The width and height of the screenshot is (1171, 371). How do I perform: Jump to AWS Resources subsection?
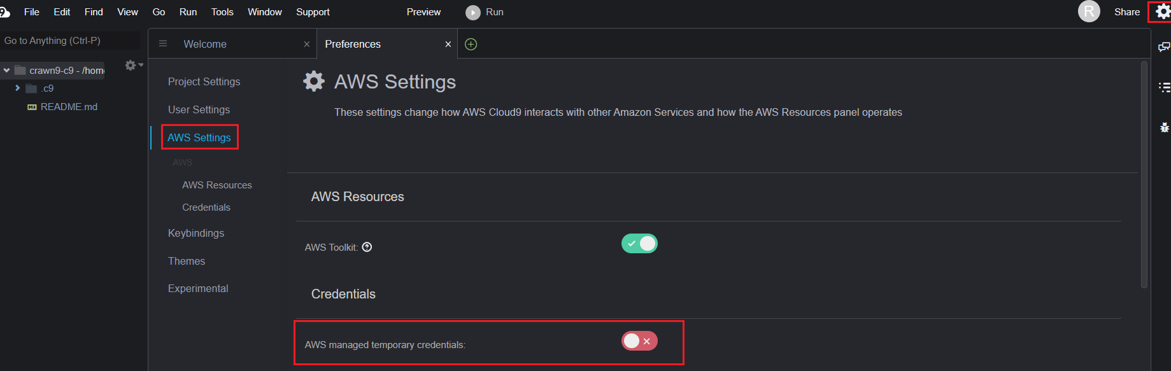coord(217,185)
